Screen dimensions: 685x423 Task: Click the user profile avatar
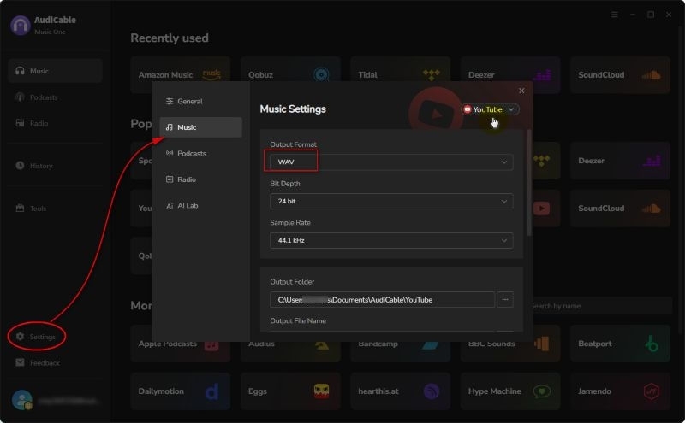tap(22, 400)
